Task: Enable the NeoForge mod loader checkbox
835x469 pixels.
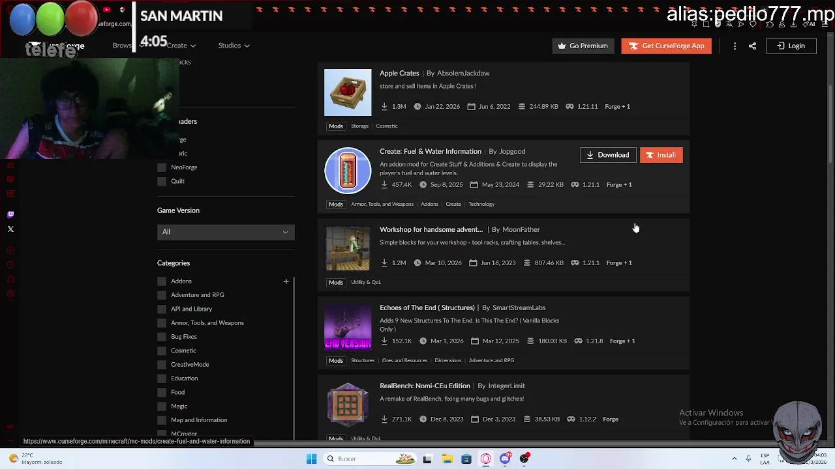Action: pyautogui.click(x=162, y=167)
